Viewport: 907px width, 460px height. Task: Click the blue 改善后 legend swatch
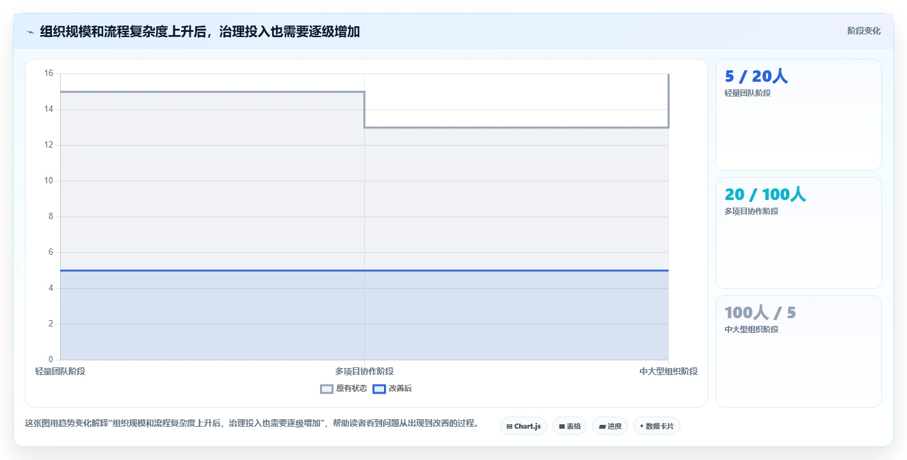[x=379, y=388]
